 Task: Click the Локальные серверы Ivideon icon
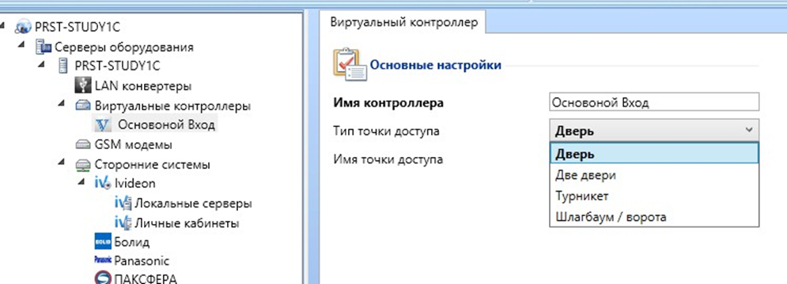(x=123, y=203)
